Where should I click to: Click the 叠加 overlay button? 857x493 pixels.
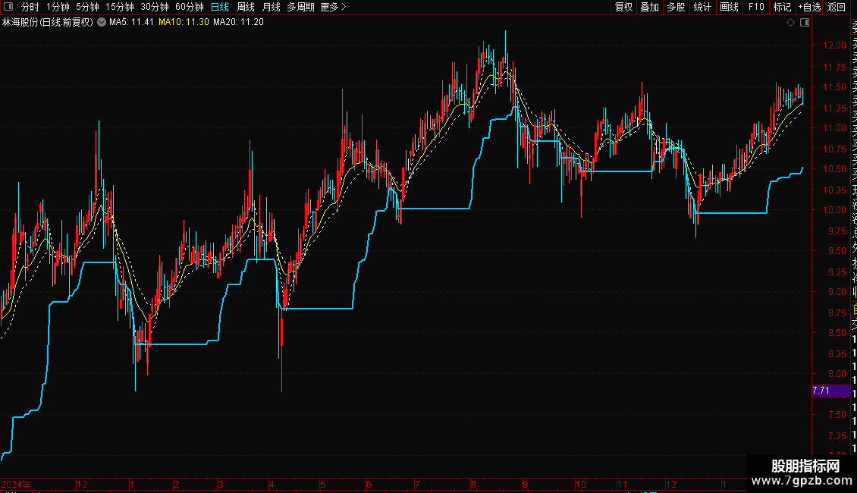click(650, 7)
